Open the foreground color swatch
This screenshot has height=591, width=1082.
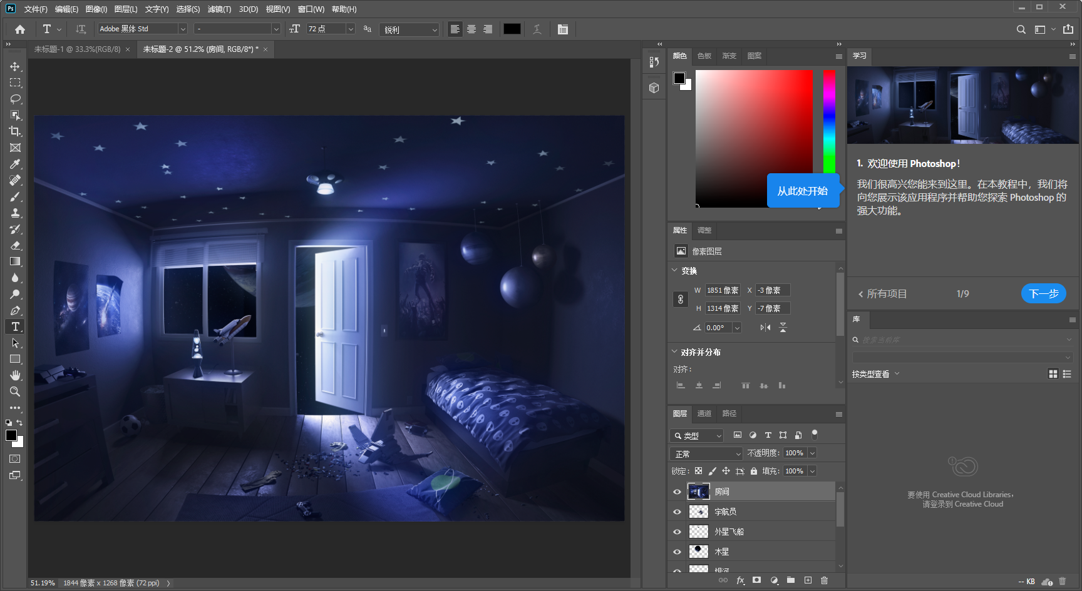tap(10, 435)
